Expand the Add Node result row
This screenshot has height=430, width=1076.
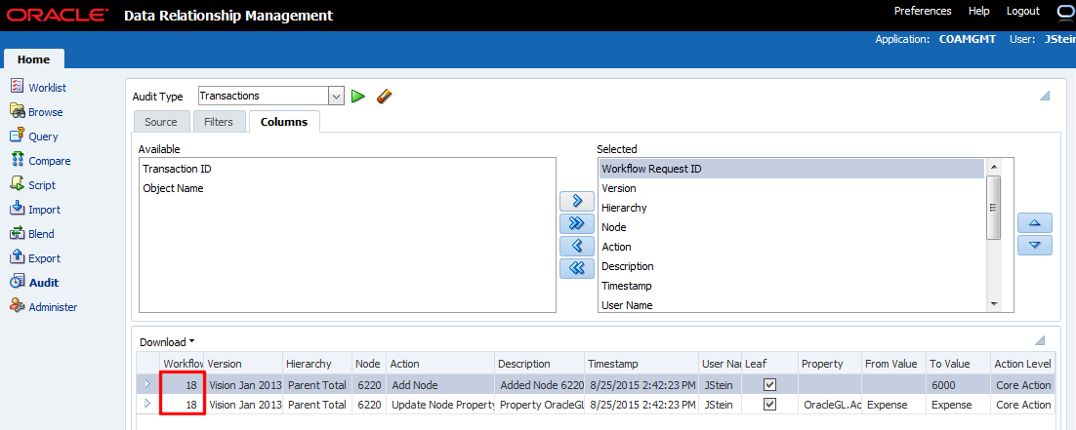click(x=147, y=384)
